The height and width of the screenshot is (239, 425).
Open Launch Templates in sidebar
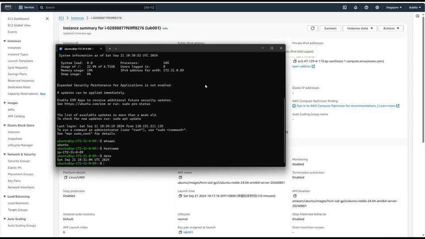tap(20, 61)
